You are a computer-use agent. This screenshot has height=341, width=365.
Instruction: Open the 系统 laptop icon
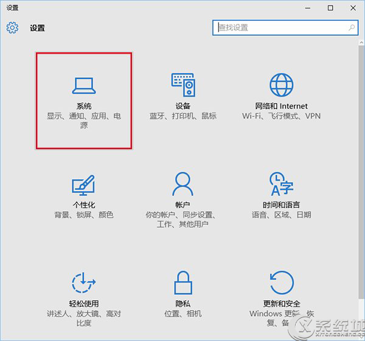[x=84, y=85]
